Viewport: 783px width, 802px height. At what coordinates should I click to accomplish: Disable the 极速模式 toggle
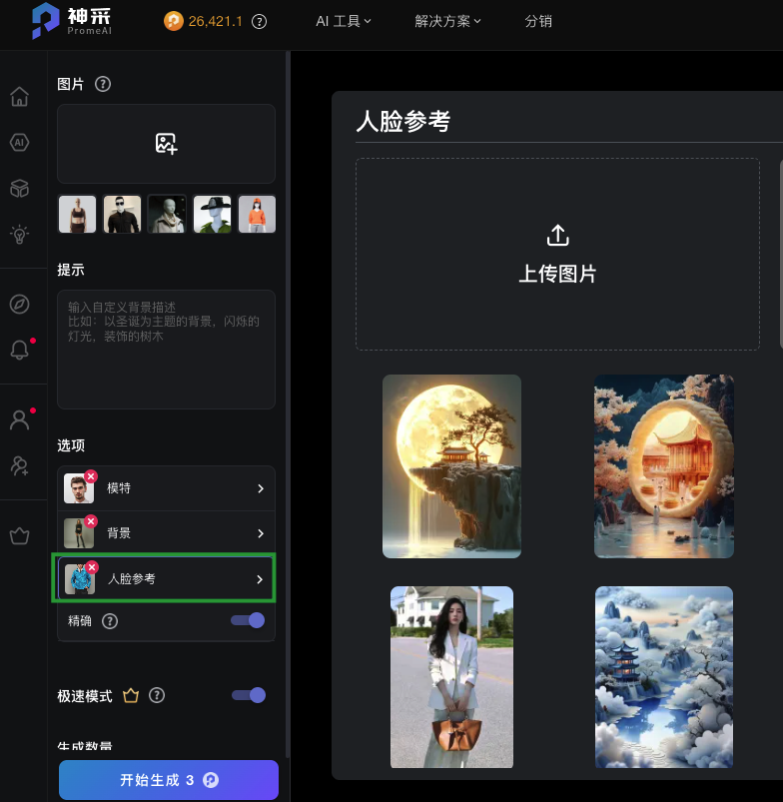(x=248, y=695)
